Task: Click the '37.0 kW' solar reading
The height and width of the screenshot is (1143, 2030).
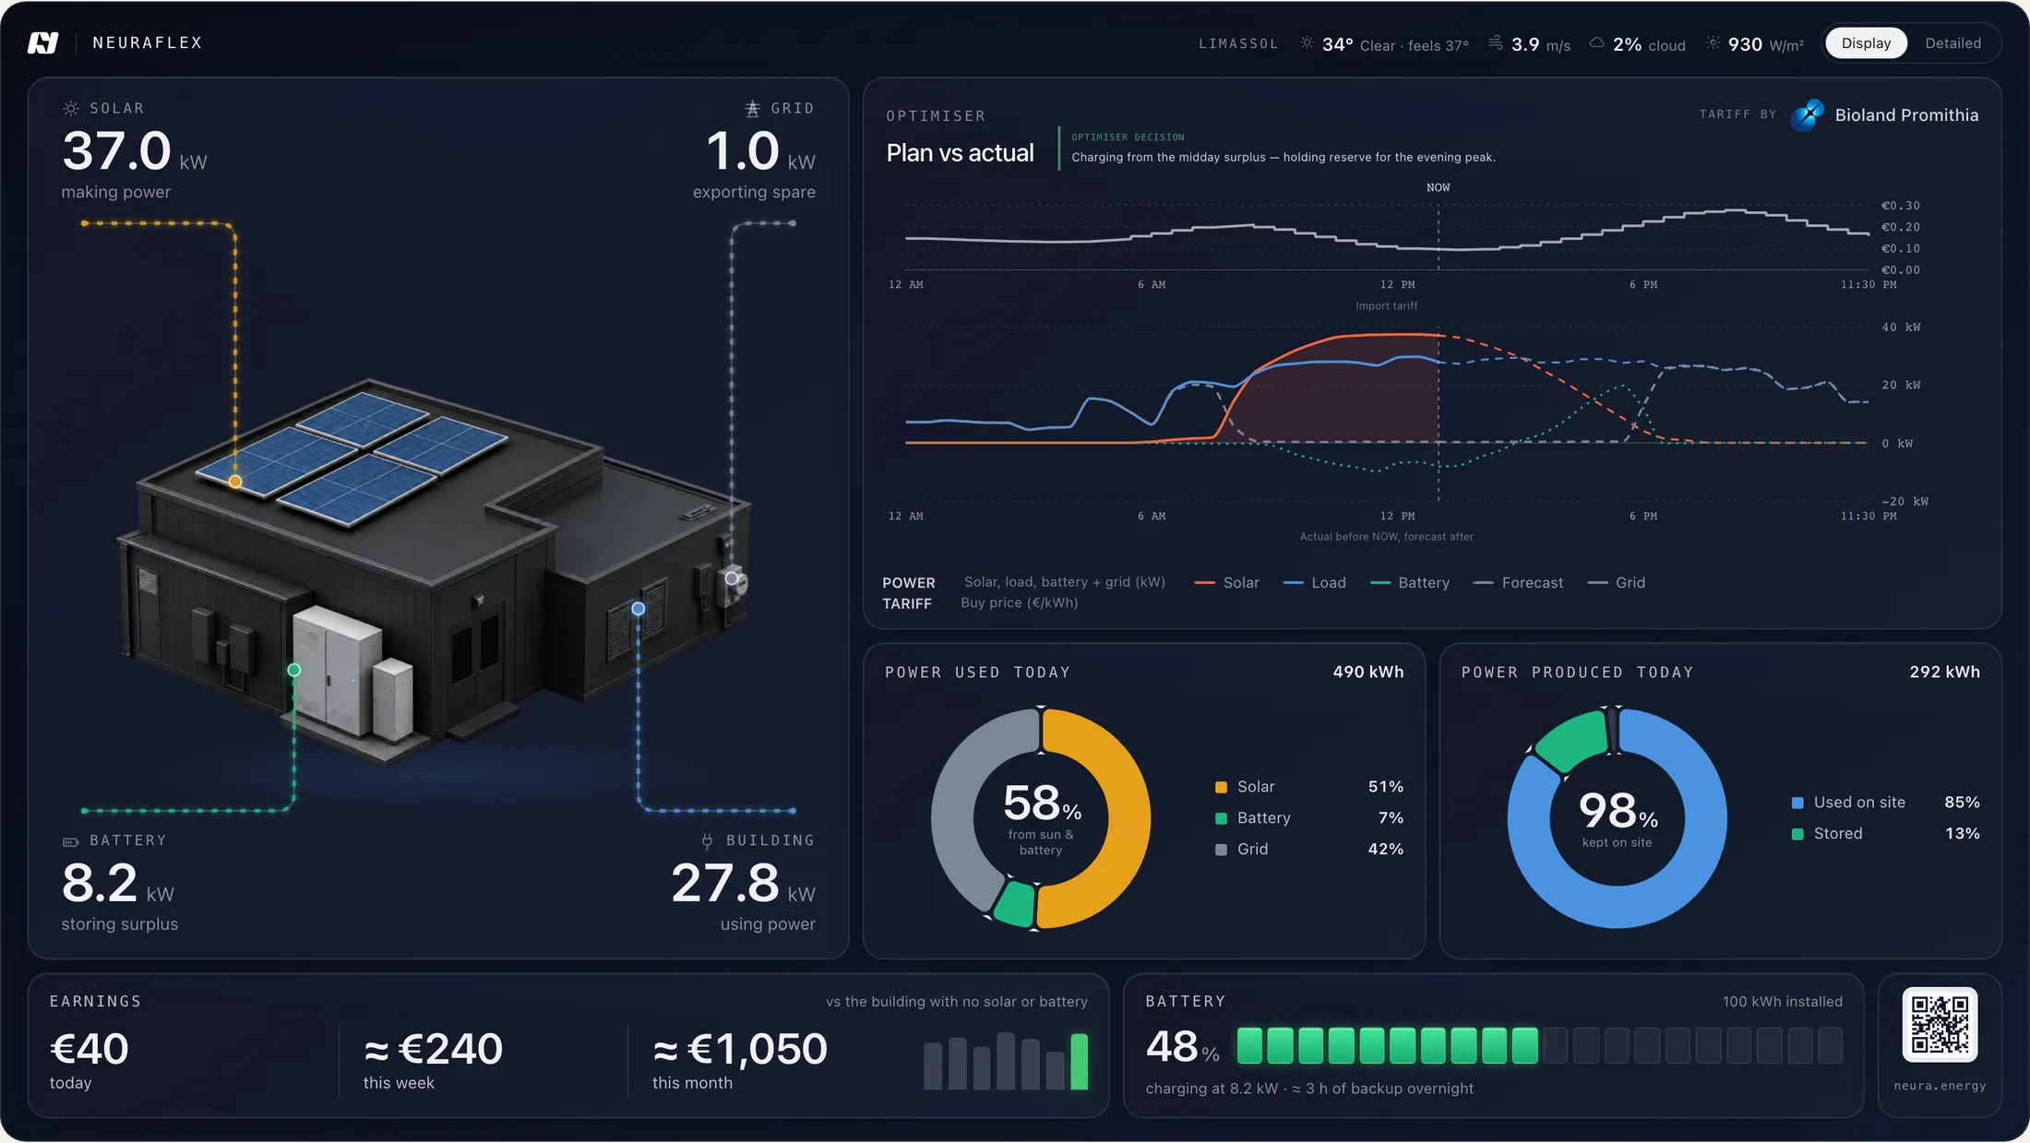Action: point(135,151)
